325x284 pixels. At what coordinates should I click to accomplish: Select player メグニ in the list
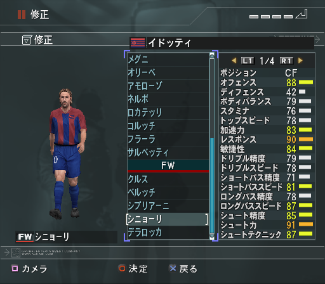(x=168, y=60)
